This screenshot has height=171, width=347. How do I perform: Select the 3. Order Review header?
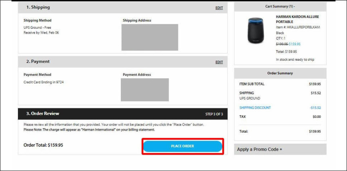point(122,114)
